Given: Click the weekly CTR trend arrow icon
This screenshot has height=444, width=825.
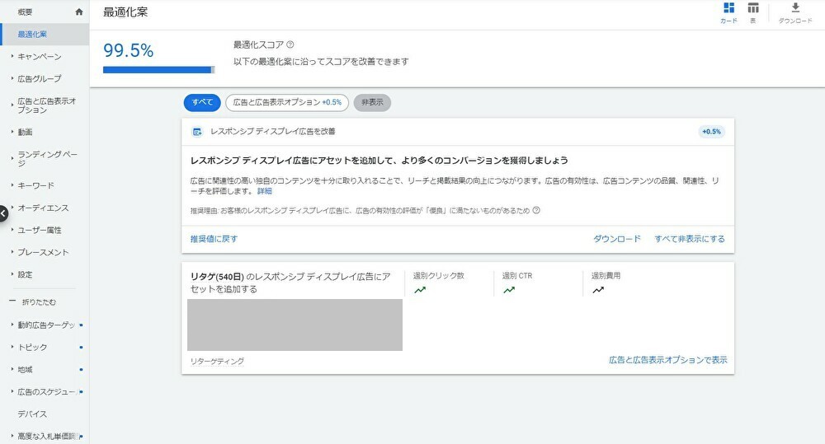Looking at the screenshot, I should pyautogui.click(x=509, y=290).
